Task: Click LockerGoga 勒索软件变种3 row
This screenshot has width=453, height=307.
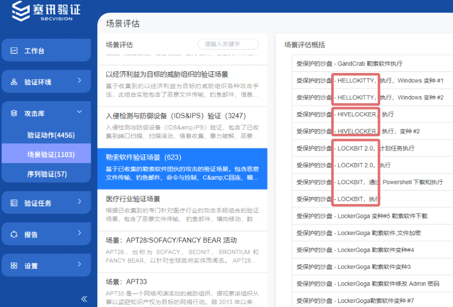Action: click(x=372, y=267)
